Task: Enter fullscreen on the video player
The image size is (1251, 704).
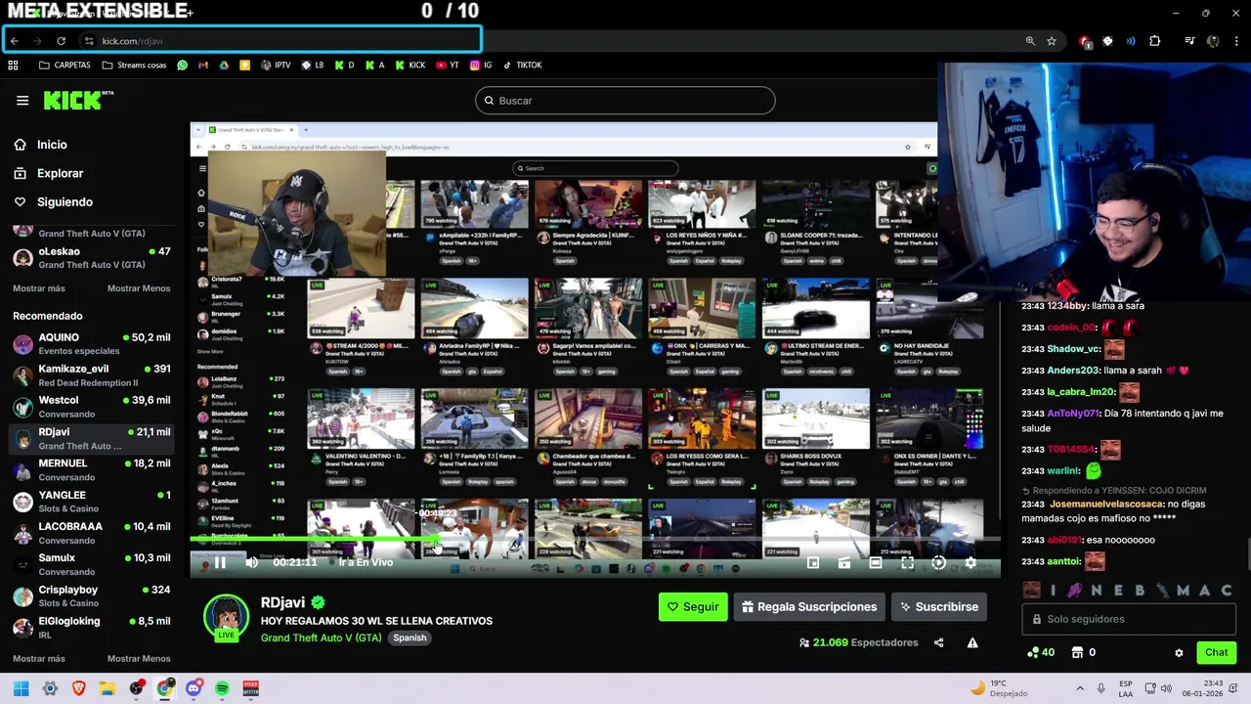Action: pyautogui.click(x=907, y=562)
